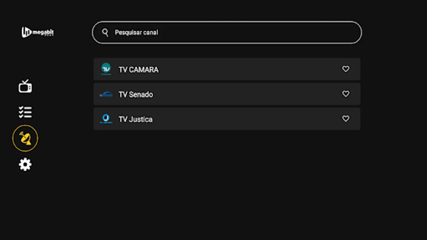Open the live TV sidebar icon

pos(25,86)
